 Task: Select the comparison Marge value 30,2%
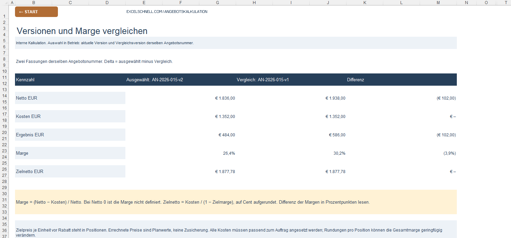pos(339,153)
